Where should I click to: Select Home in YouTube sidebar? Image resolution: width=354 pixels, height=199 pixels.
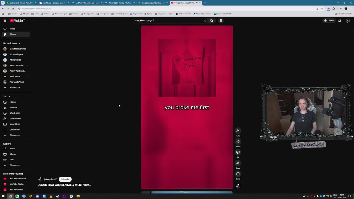tap(16, 29)
